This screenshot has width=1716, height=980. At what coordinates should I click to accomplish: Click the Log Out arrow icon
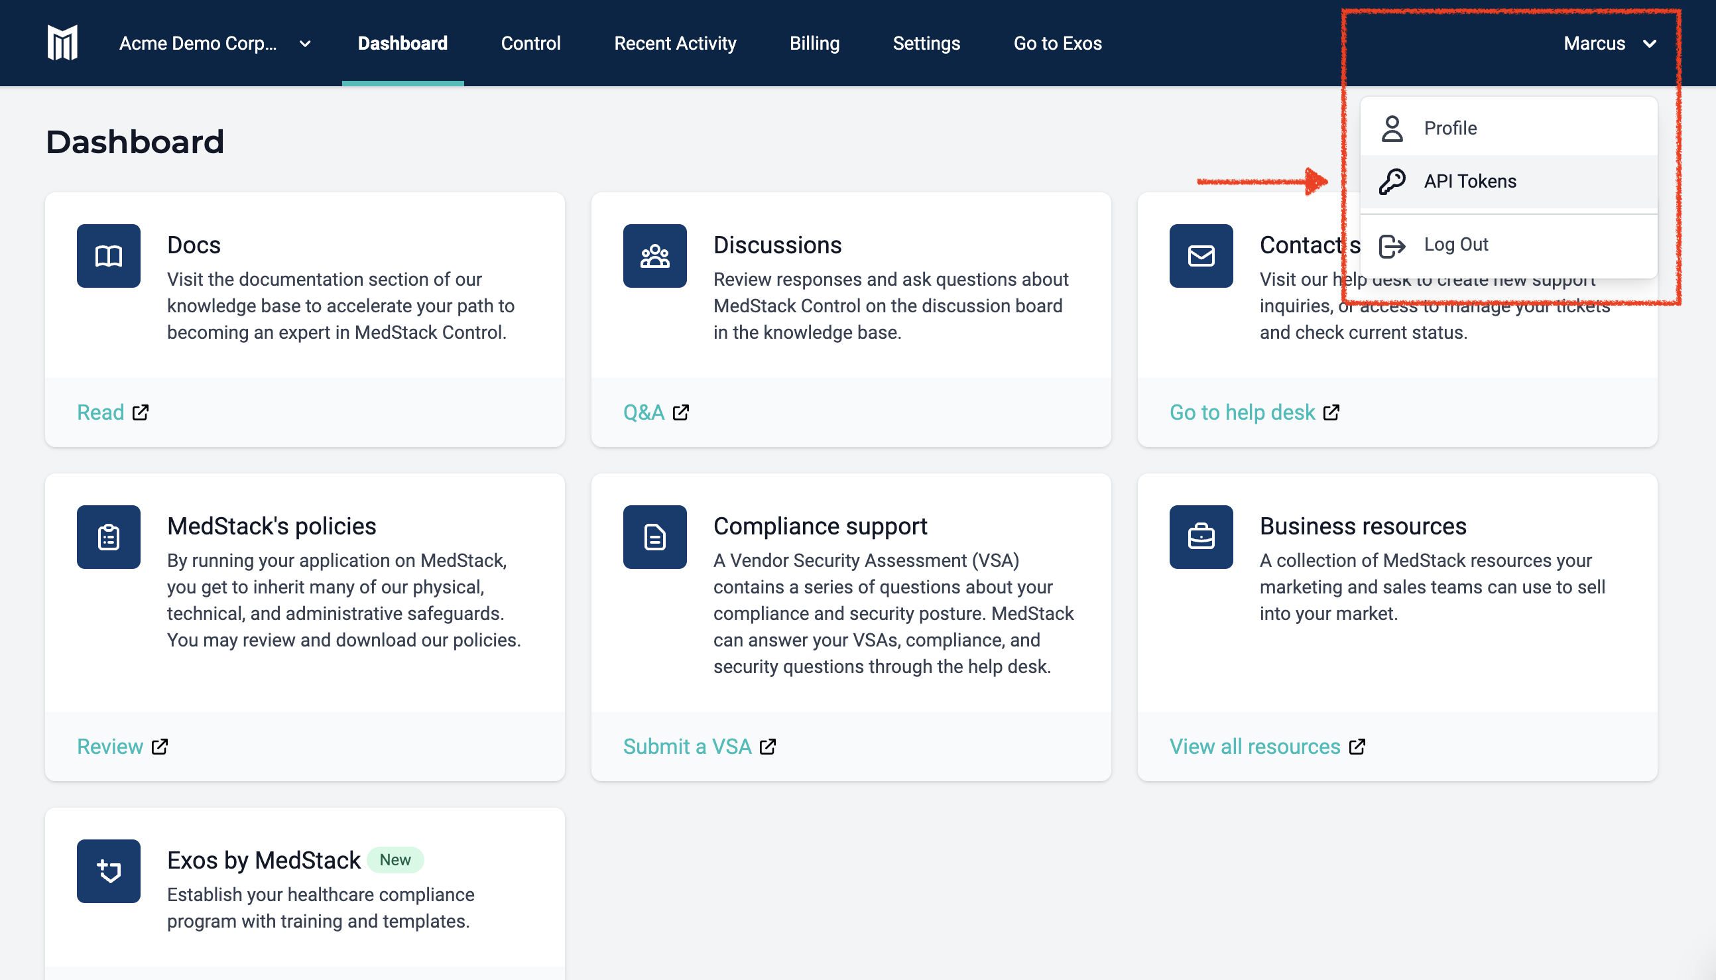(1392, 246)
